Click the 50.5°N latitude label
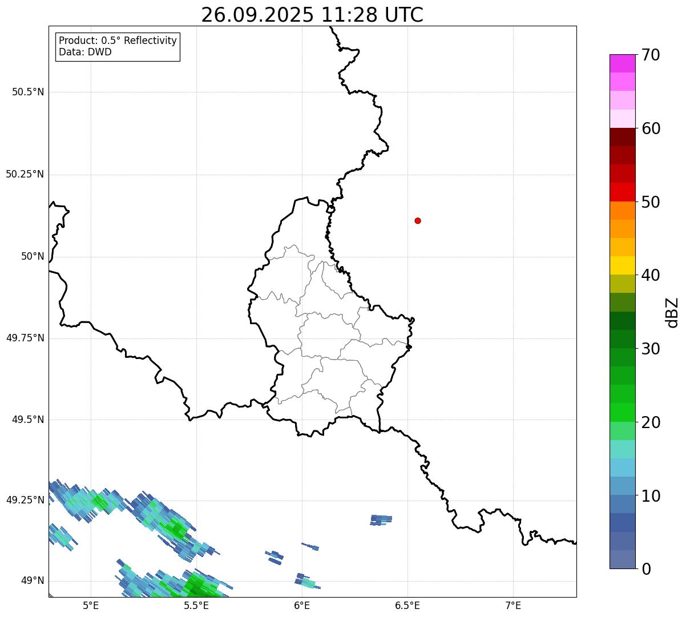Viewport: 686px width, 617px height. (x=28, y=92)
